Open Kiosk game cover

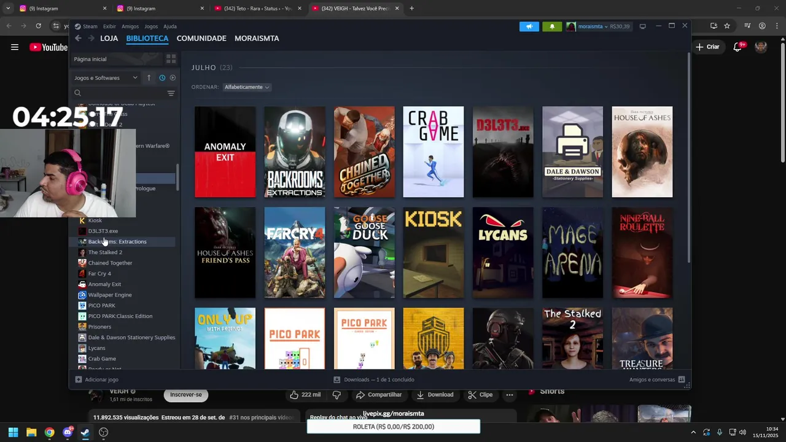point(434,252)
